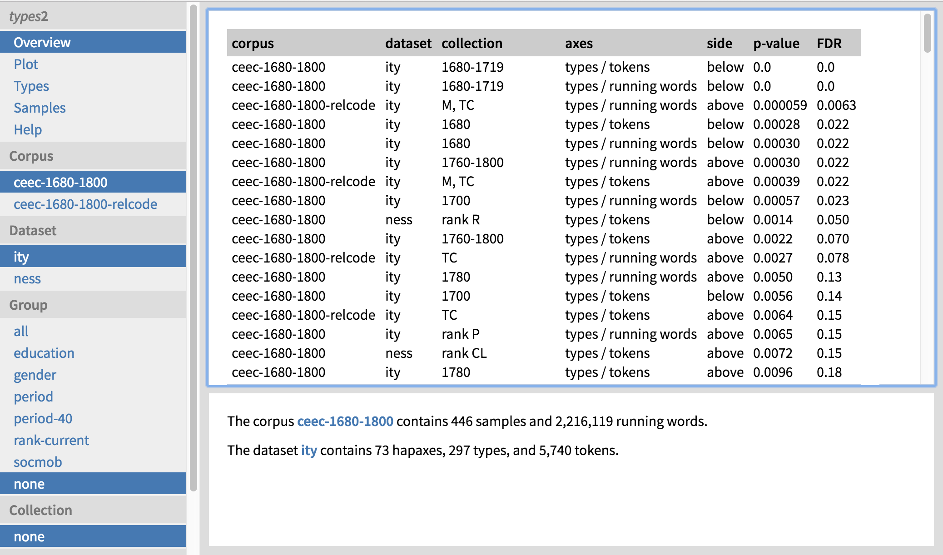Screen dimensions: 943x555
Task: Click the 'rank R' collection cell
Action: [461, 219]
